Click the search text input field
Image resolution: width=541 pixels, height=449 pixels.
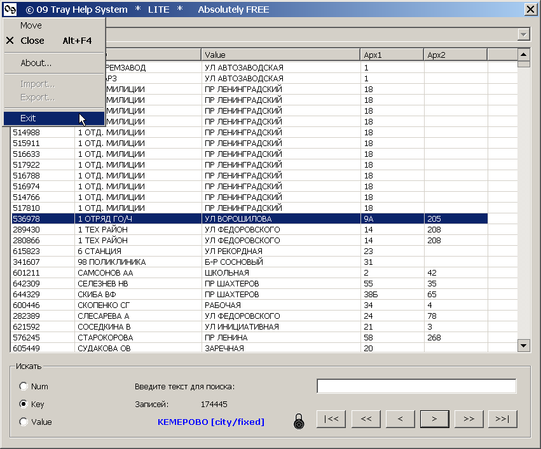click(x=416, y=386)
